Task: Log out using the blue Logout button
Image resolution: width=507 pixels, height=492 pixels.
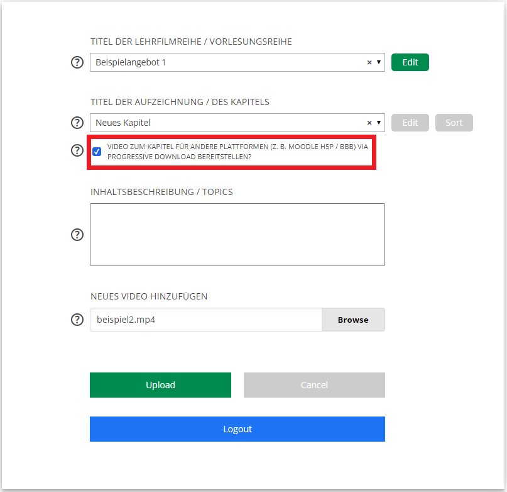Action: tap(237, 429)
